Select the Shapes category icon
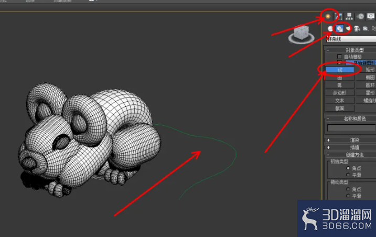 [x=339, y=29]
